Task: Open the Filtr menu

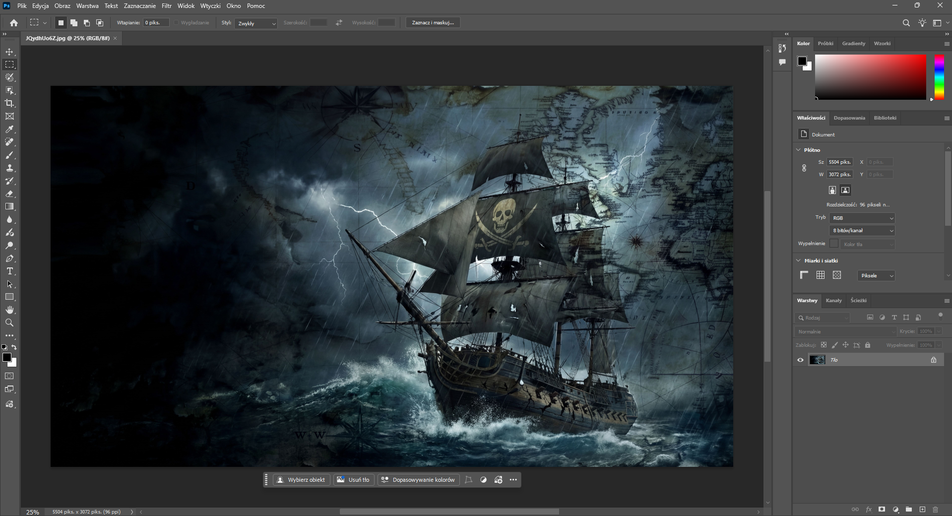Action: (x=167, y=6)
